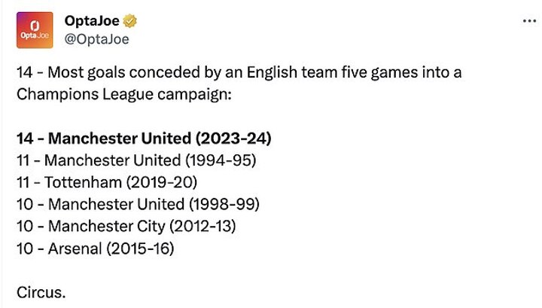
Task: Click the leading "14" in the tweet's first sentence
Action: [x=23, y=74]
